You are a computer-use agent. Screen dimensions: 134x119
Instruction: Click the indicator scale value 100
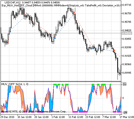pyautogui.click(x=124, y=85)
